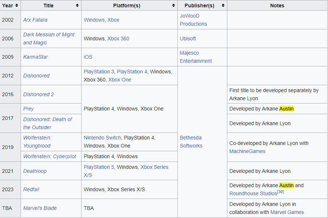Open Dark Messiah of Might and Magic link
The image size is (328, 218).
(x=49, y=39)
